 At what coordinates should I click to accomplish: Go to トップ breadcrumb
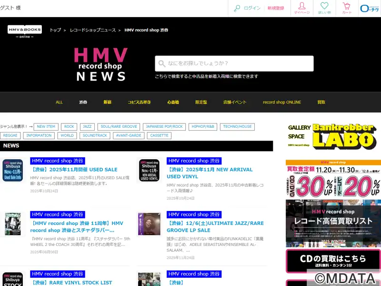point(55,30)
